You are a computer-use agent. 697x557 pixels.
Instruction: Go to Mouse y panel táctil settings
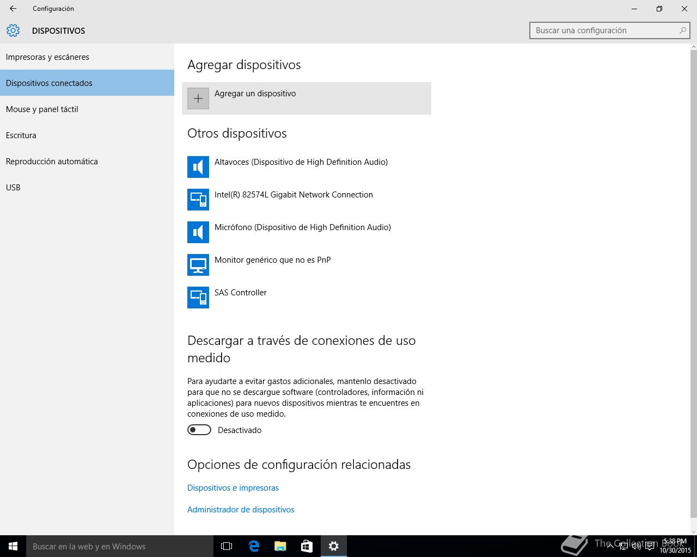(x=42, y=109)
